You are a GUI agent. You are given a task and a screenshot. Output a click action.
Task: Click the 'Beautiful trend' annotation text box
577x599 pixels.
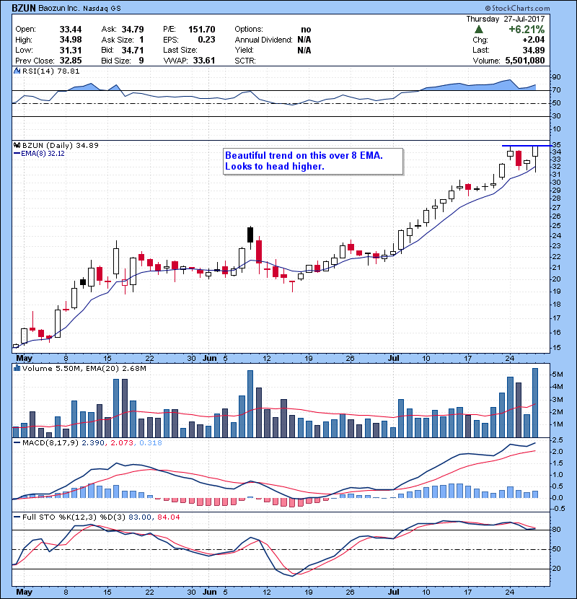pyautogui.click(x=313, y=161)
